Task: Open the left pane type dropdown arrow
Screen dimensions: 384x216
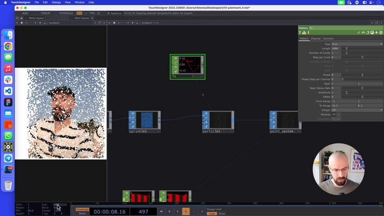Action: 17,23
